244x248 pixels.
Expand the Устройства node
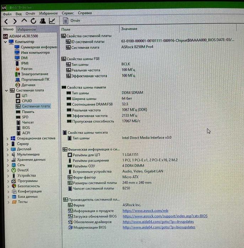pos(8,176)
